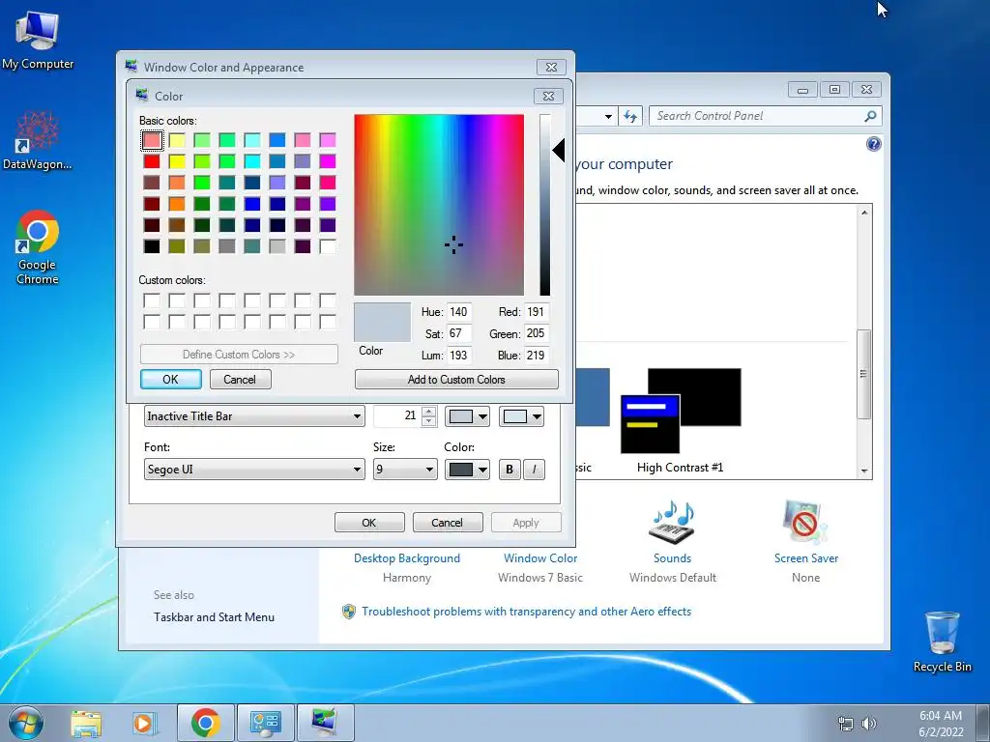Switch to Control Panel taskbar button
This screenshot has width=990, height=742.
pyautogui.click(x=265, y=723)
